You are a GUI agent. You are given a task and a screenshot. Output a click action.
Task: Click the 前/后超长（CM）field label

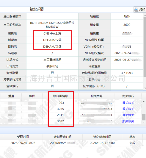coord(94,86)
